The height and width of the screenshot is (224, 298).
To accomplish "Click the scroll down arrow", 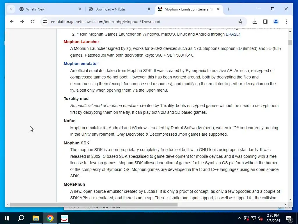I will tap(290, 199).
